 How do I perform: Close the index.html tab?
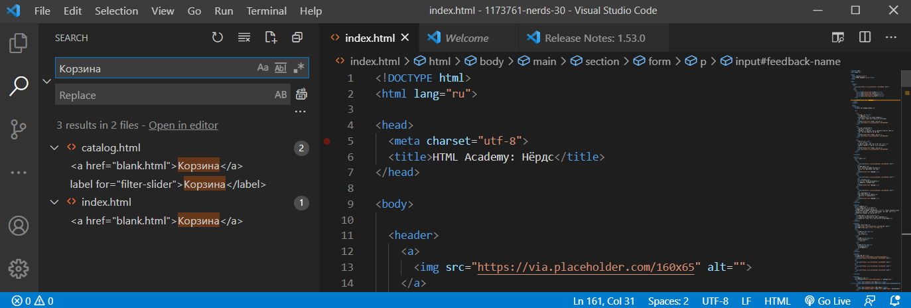point(405,38)
